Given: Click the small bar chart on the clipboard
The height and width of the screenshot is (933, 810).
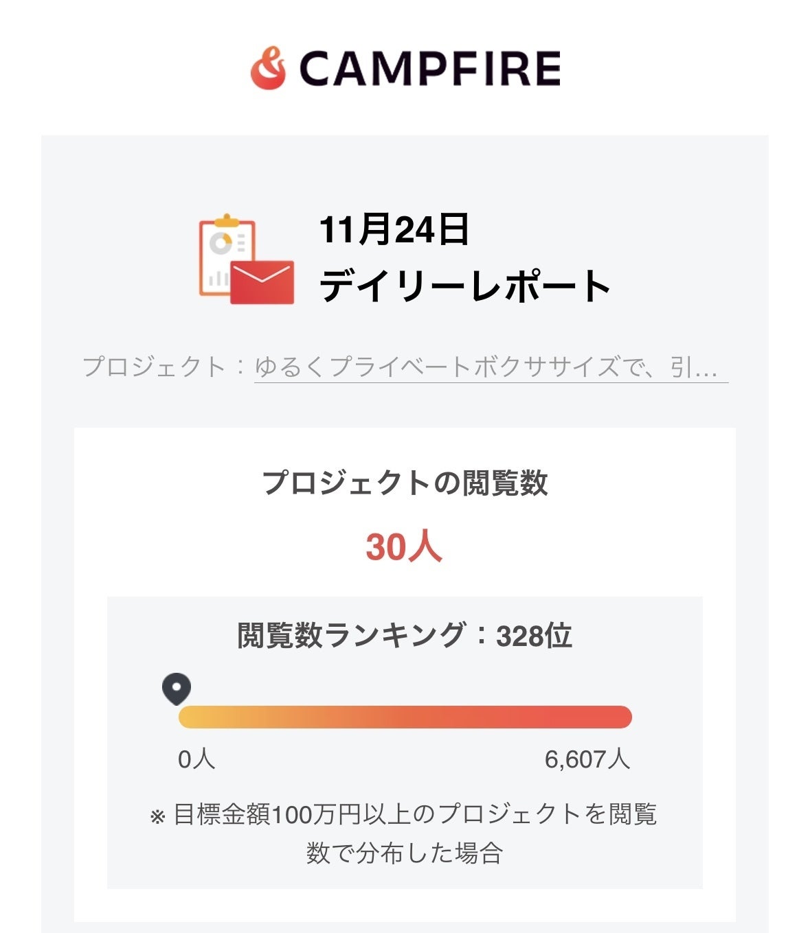Looking at the screenshot, I should coord(218,278).
